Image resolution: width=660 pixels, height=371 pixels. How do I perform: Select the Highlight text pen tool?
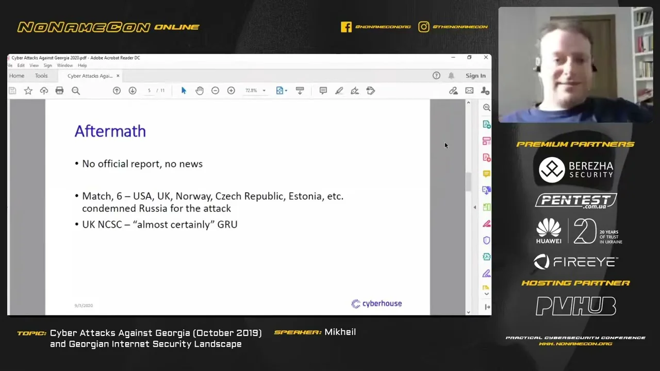click(339, 91)
